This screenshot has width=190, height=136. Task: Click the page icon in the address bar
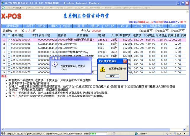coord(3,7)
